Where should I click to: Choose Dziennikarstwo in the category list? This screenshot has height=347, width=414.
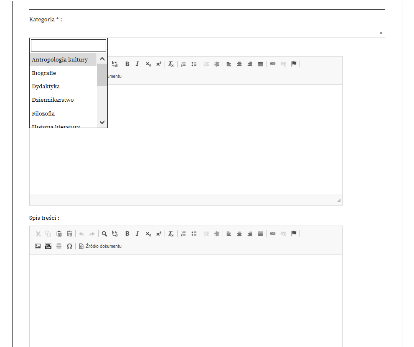pos(53,100)
